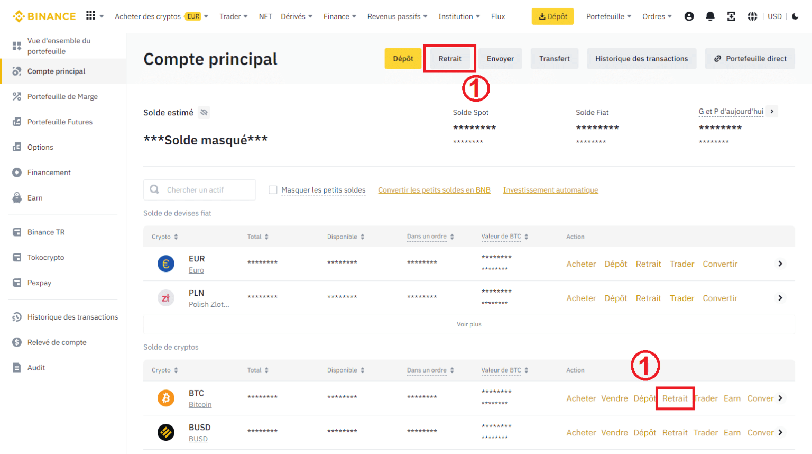Image resolution: width=812 pixels, height=454 pixels.
Task: Sort fiat table by Total column
Action: coord(258,237)
